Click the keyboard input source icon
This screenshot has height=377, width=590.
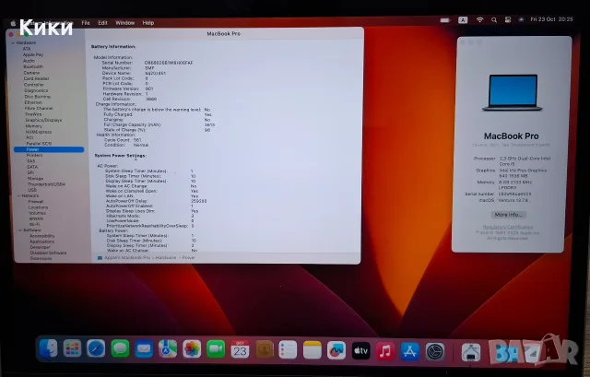point(463,20)
